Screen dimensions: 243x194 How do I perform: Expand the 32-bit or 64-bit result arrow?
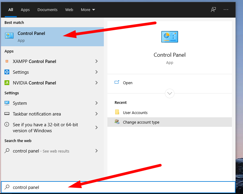coord(97,127)
